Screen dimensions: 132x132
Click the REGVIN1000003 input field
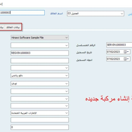tap(40, 53)
